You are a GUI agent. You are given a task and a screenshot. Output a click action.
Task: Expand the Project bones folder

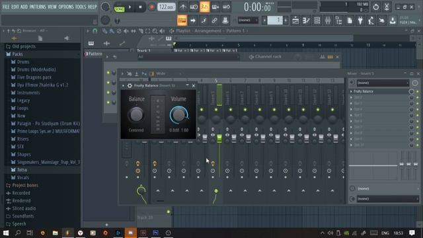pos(25,185)
